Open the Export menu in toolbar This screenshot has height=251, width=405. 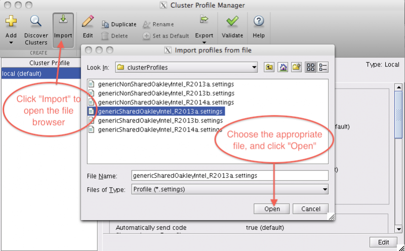pos(204,30)
